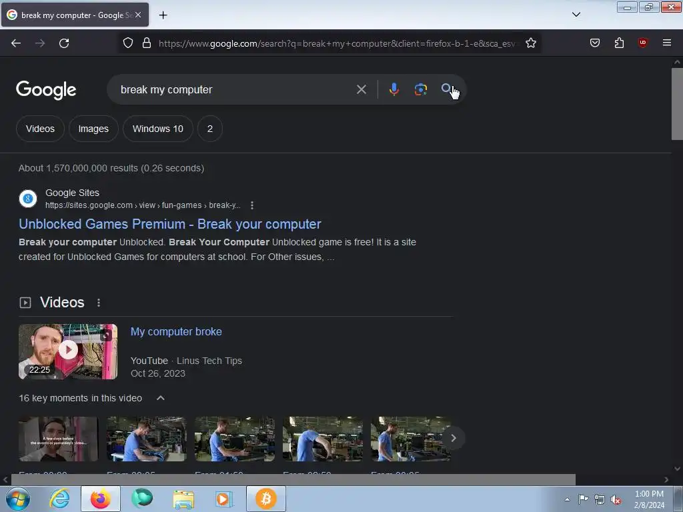Show hidden tray icons arrow
Screen dimensions: 683x512
(x=567, y=499)
